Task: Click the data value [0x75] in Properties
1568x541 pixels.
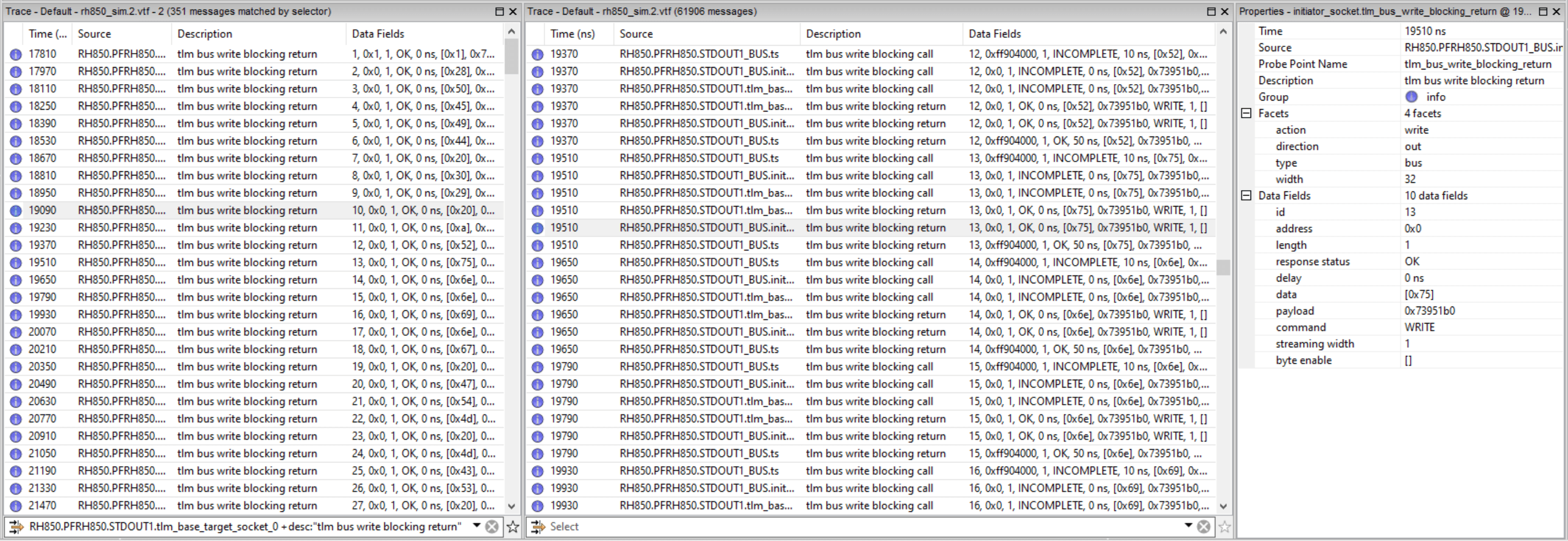Action: tap(1419, 294)
